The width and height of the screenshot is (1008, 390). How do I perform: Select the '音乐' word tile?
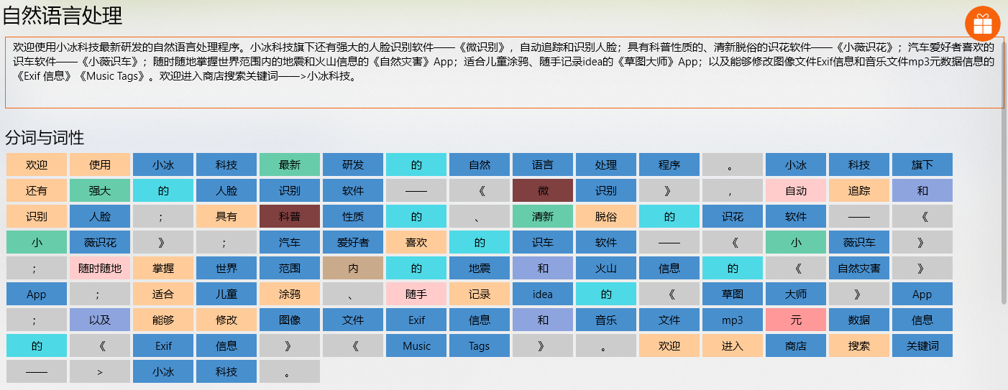(606, 320)
